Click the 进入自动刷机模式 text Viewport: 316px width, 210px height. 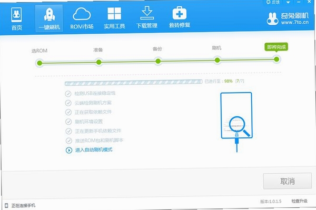94,150
